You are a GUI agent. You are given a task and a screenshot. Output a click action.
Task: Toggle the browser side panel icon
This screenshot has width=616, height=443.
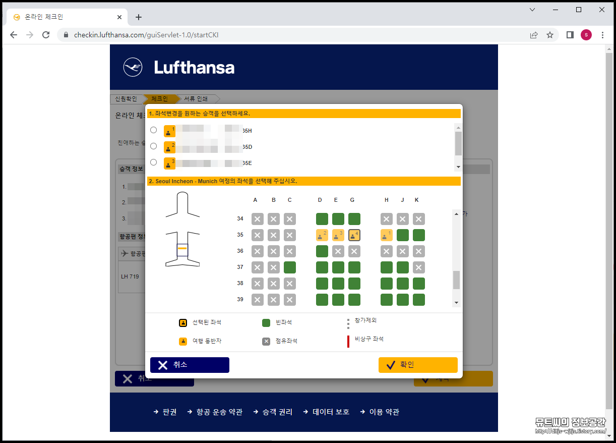tap(570, 35)
